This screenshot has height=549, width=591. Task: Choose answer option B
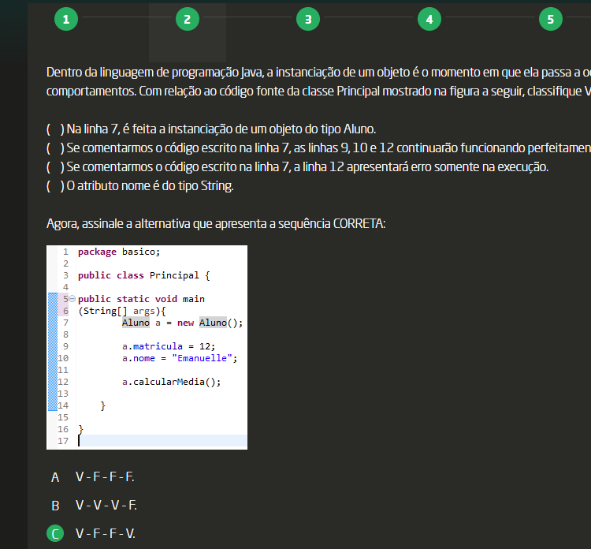[55, 506]
